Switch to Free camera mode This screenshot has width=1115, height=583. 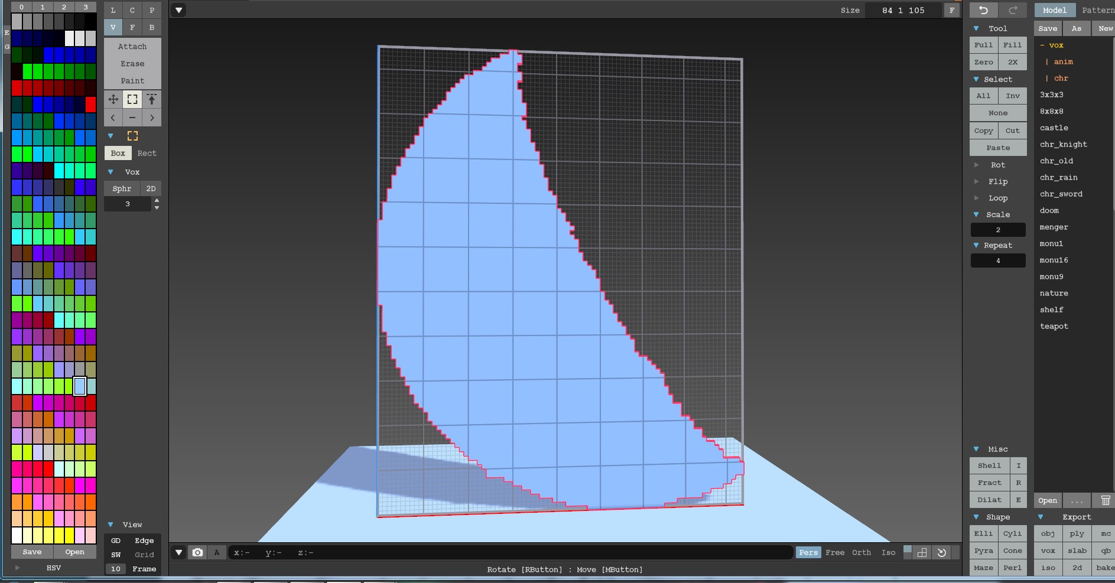click(x=835, y=552)
